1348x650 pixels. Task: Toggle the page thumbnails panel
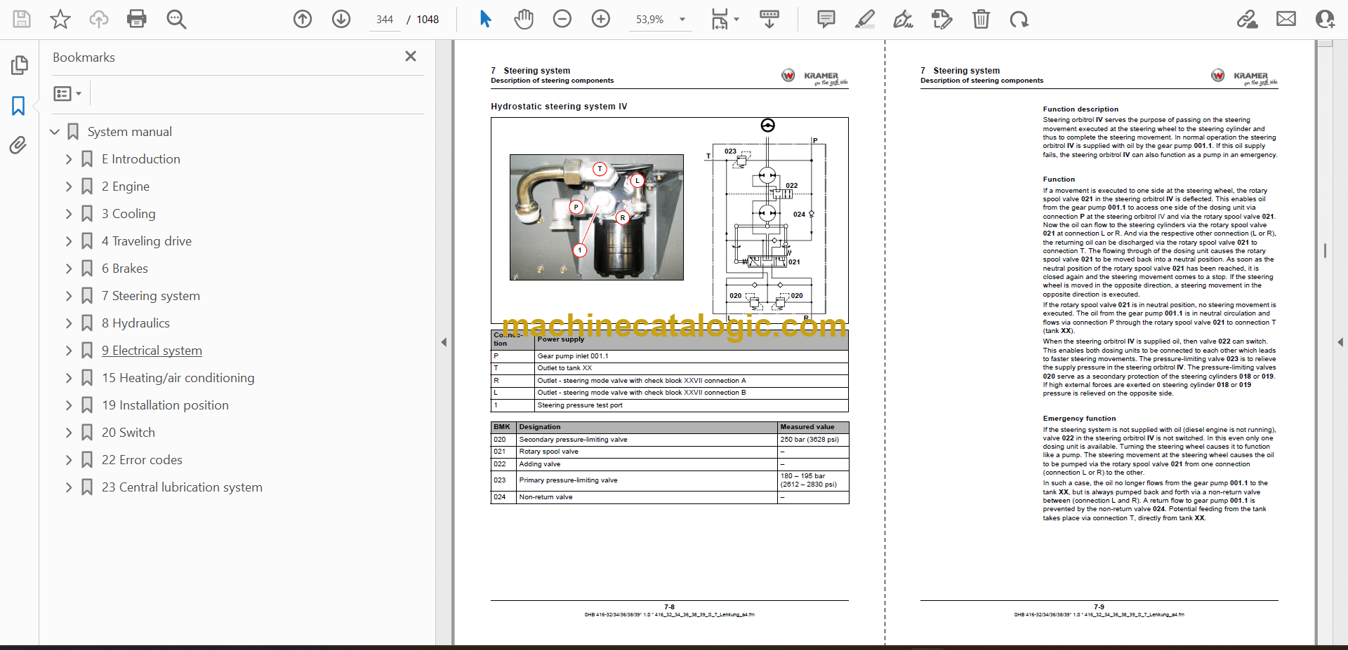click(x=19, y=65)
